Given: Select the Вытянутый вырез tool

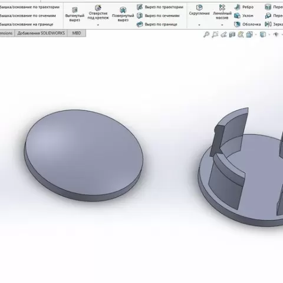Looking at the screenshot, I should pyautogui.click(x=75, y=14).
